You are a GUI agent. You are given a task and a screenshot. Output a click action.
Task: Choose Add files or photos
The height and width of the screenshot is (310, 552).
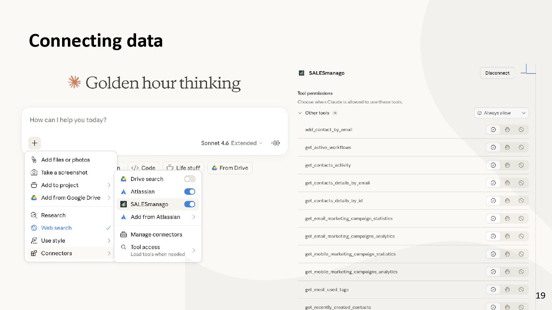(71, 160)
